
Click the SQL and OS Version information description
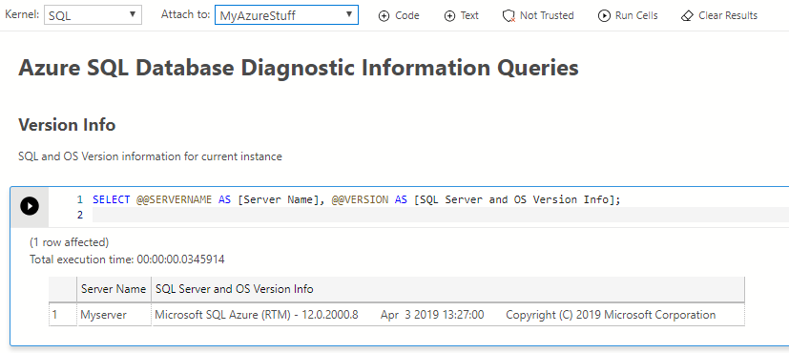(x=150, y=156)
